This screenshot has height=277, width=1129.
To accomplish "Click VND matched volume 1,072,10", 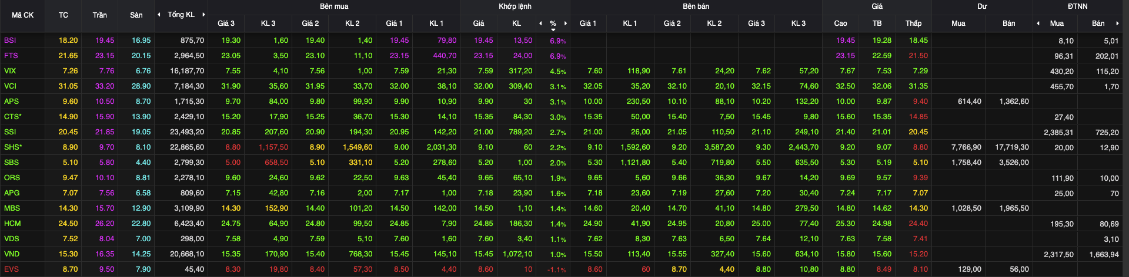I will [x=517, y=254].
